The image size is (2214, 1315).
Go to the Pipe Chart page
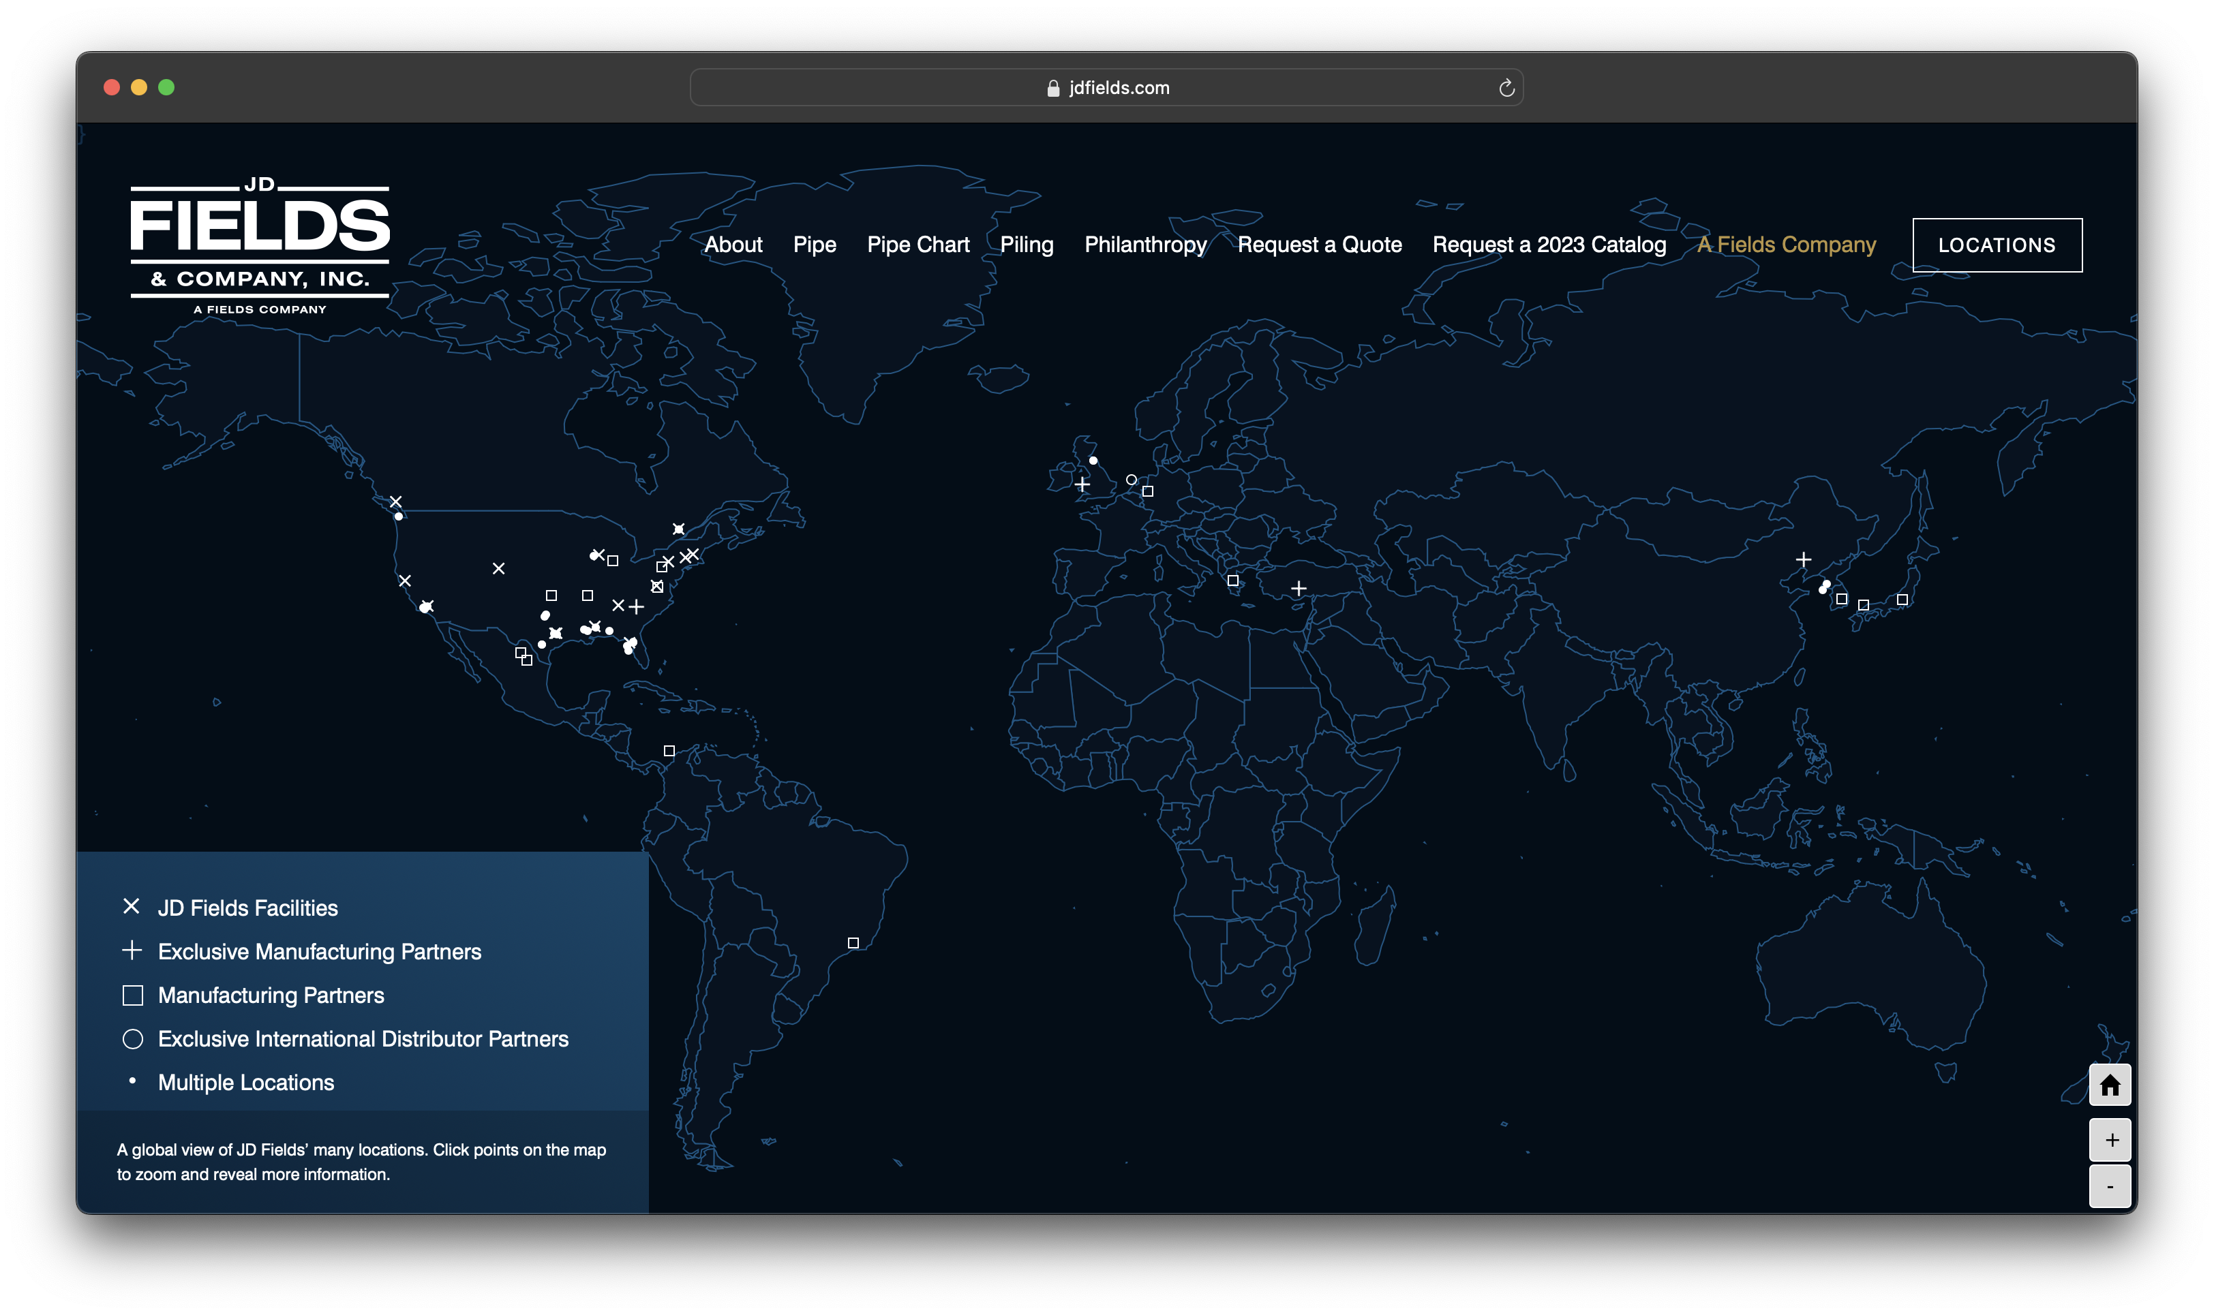point(918,245)
